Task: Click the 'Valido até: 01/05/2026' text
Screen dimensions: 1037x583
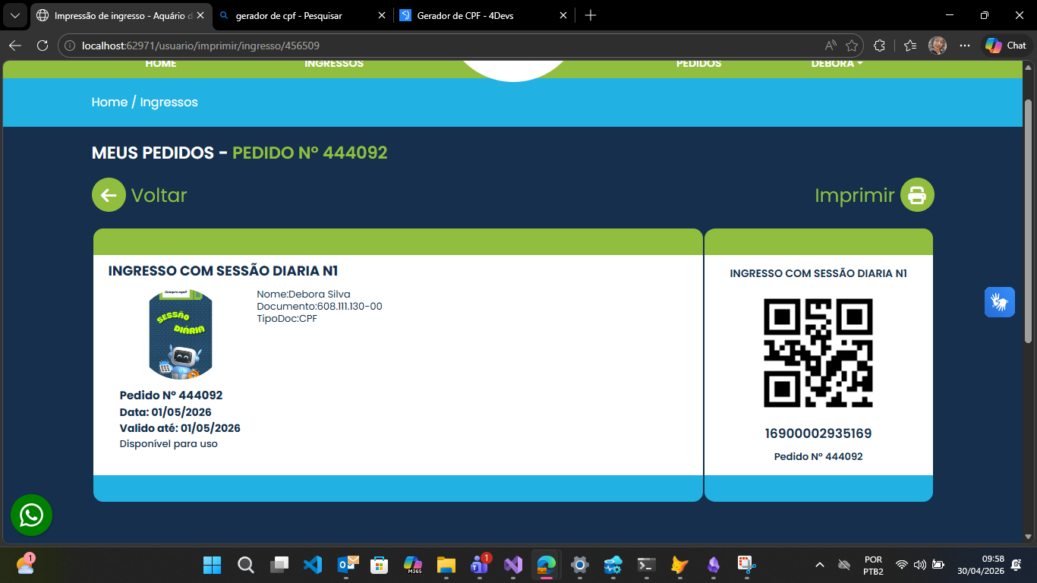Action: [x=180, y=428]
